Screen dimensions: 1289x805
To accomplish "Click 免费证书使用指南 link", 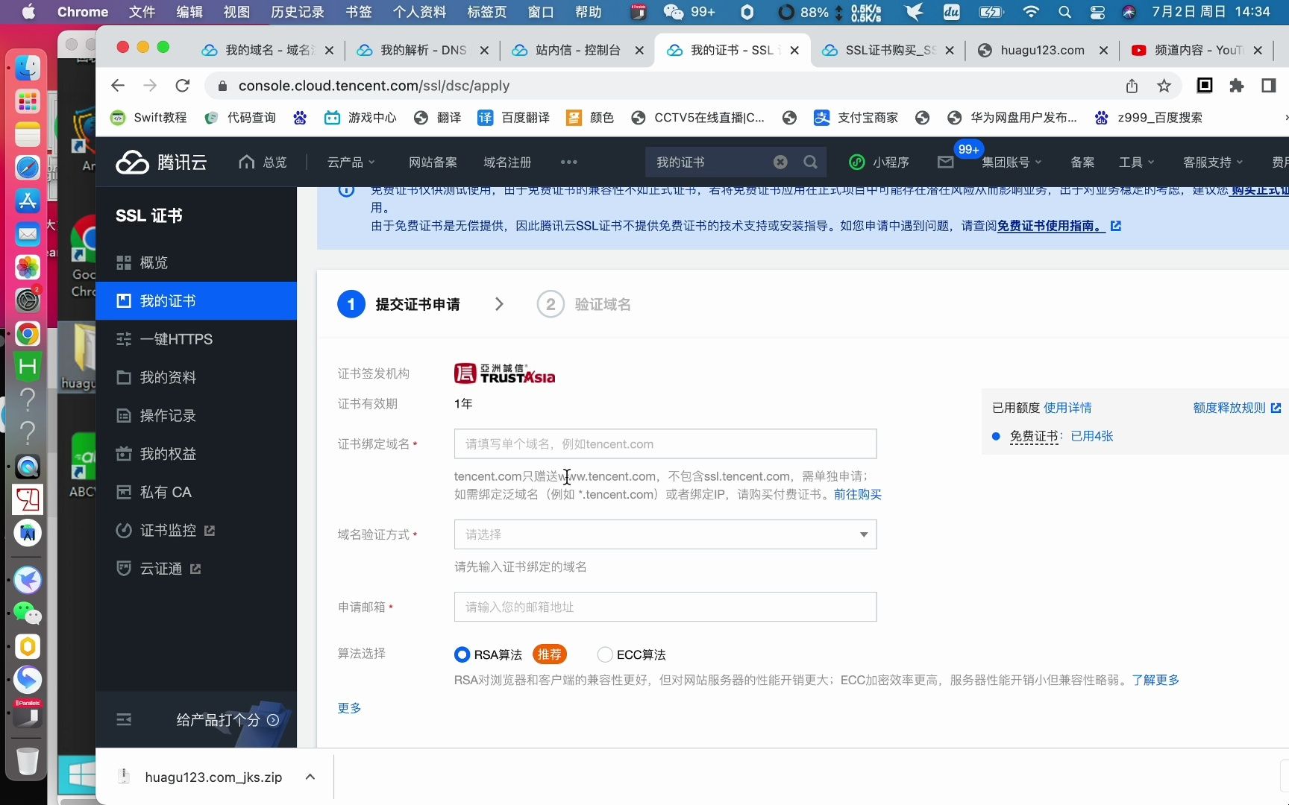I will [x=1051, y=226].
